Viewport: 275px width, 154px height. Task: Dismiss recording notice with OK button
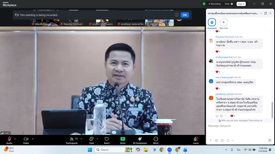[184, 15]
